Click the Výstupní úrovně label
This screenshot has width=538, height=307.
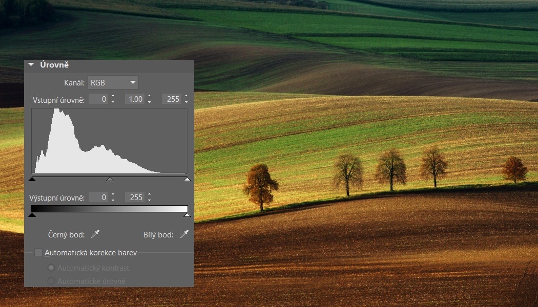point(57,198)
